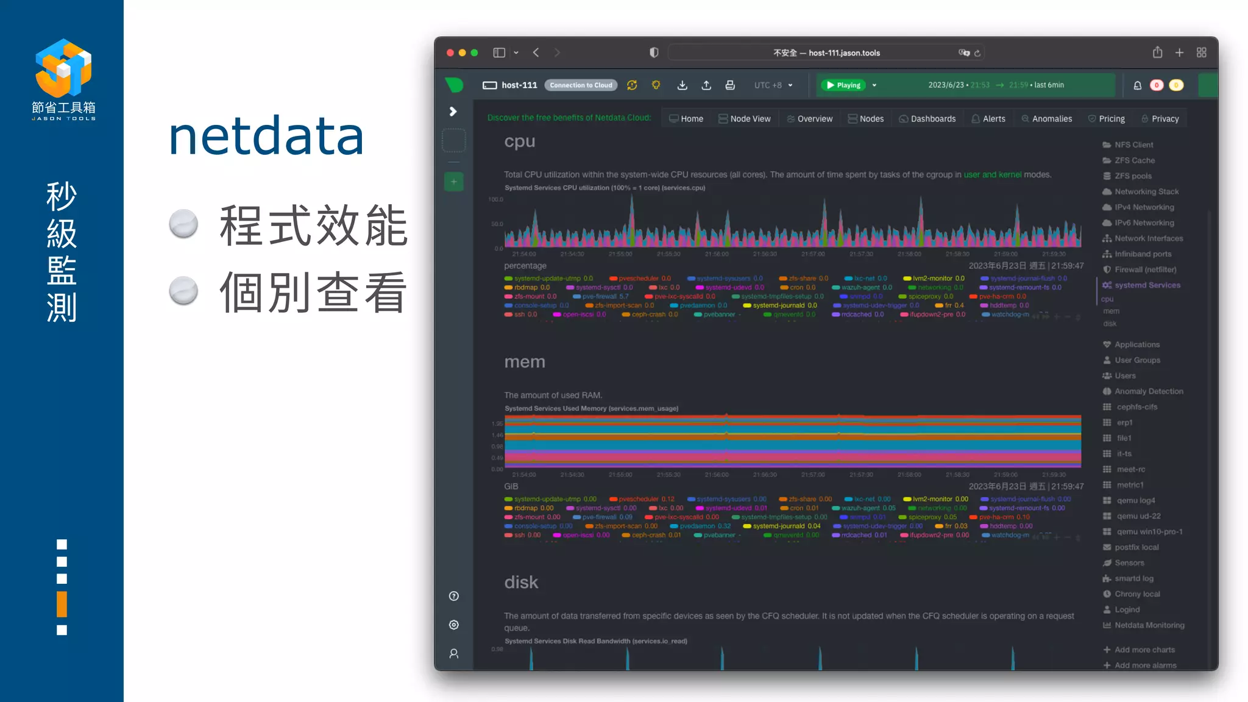The width and height of the screenshot is (1248, 702).
Task: Open the user profile icon in sidebar
Action: 454,653
